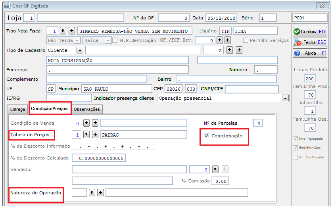The height and width of the screenshot is (209, 332).
Task: Click the Tipo Nota Fiscal code field
Action: (52, 31)
